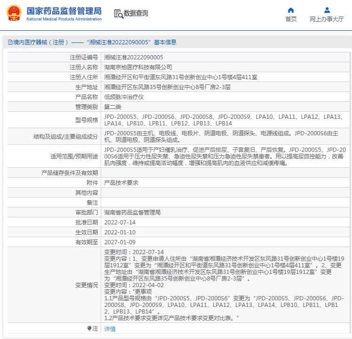Click the 结构及组成 composition value text
This screenshot has height=339, width=352.
221,137
